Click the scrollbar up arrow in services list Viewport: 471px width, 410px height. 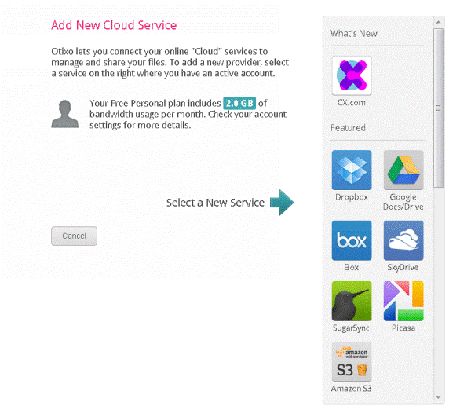[438, 22]
